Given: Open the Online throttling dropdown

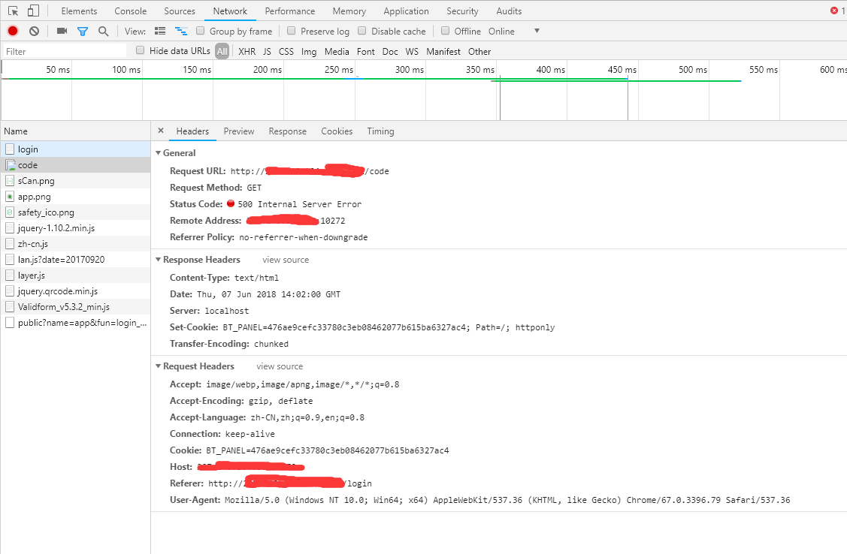Looking at the screenshot, I should (x=537, y=31).
